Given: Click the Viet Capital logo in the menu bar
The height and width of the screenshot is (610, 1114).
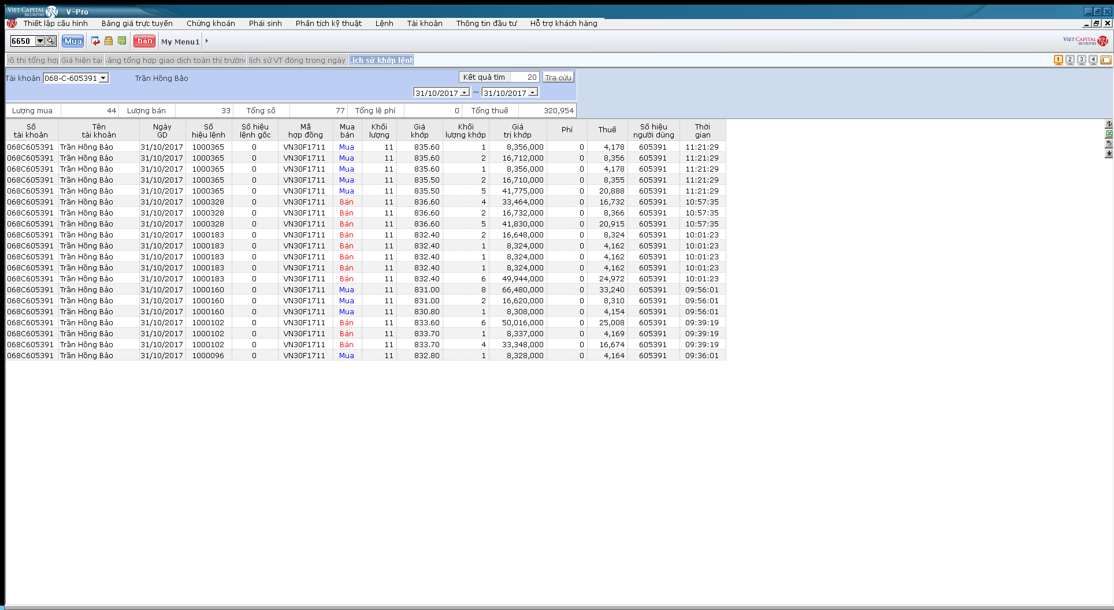Looking at the screenshot, I should [12, 24].
